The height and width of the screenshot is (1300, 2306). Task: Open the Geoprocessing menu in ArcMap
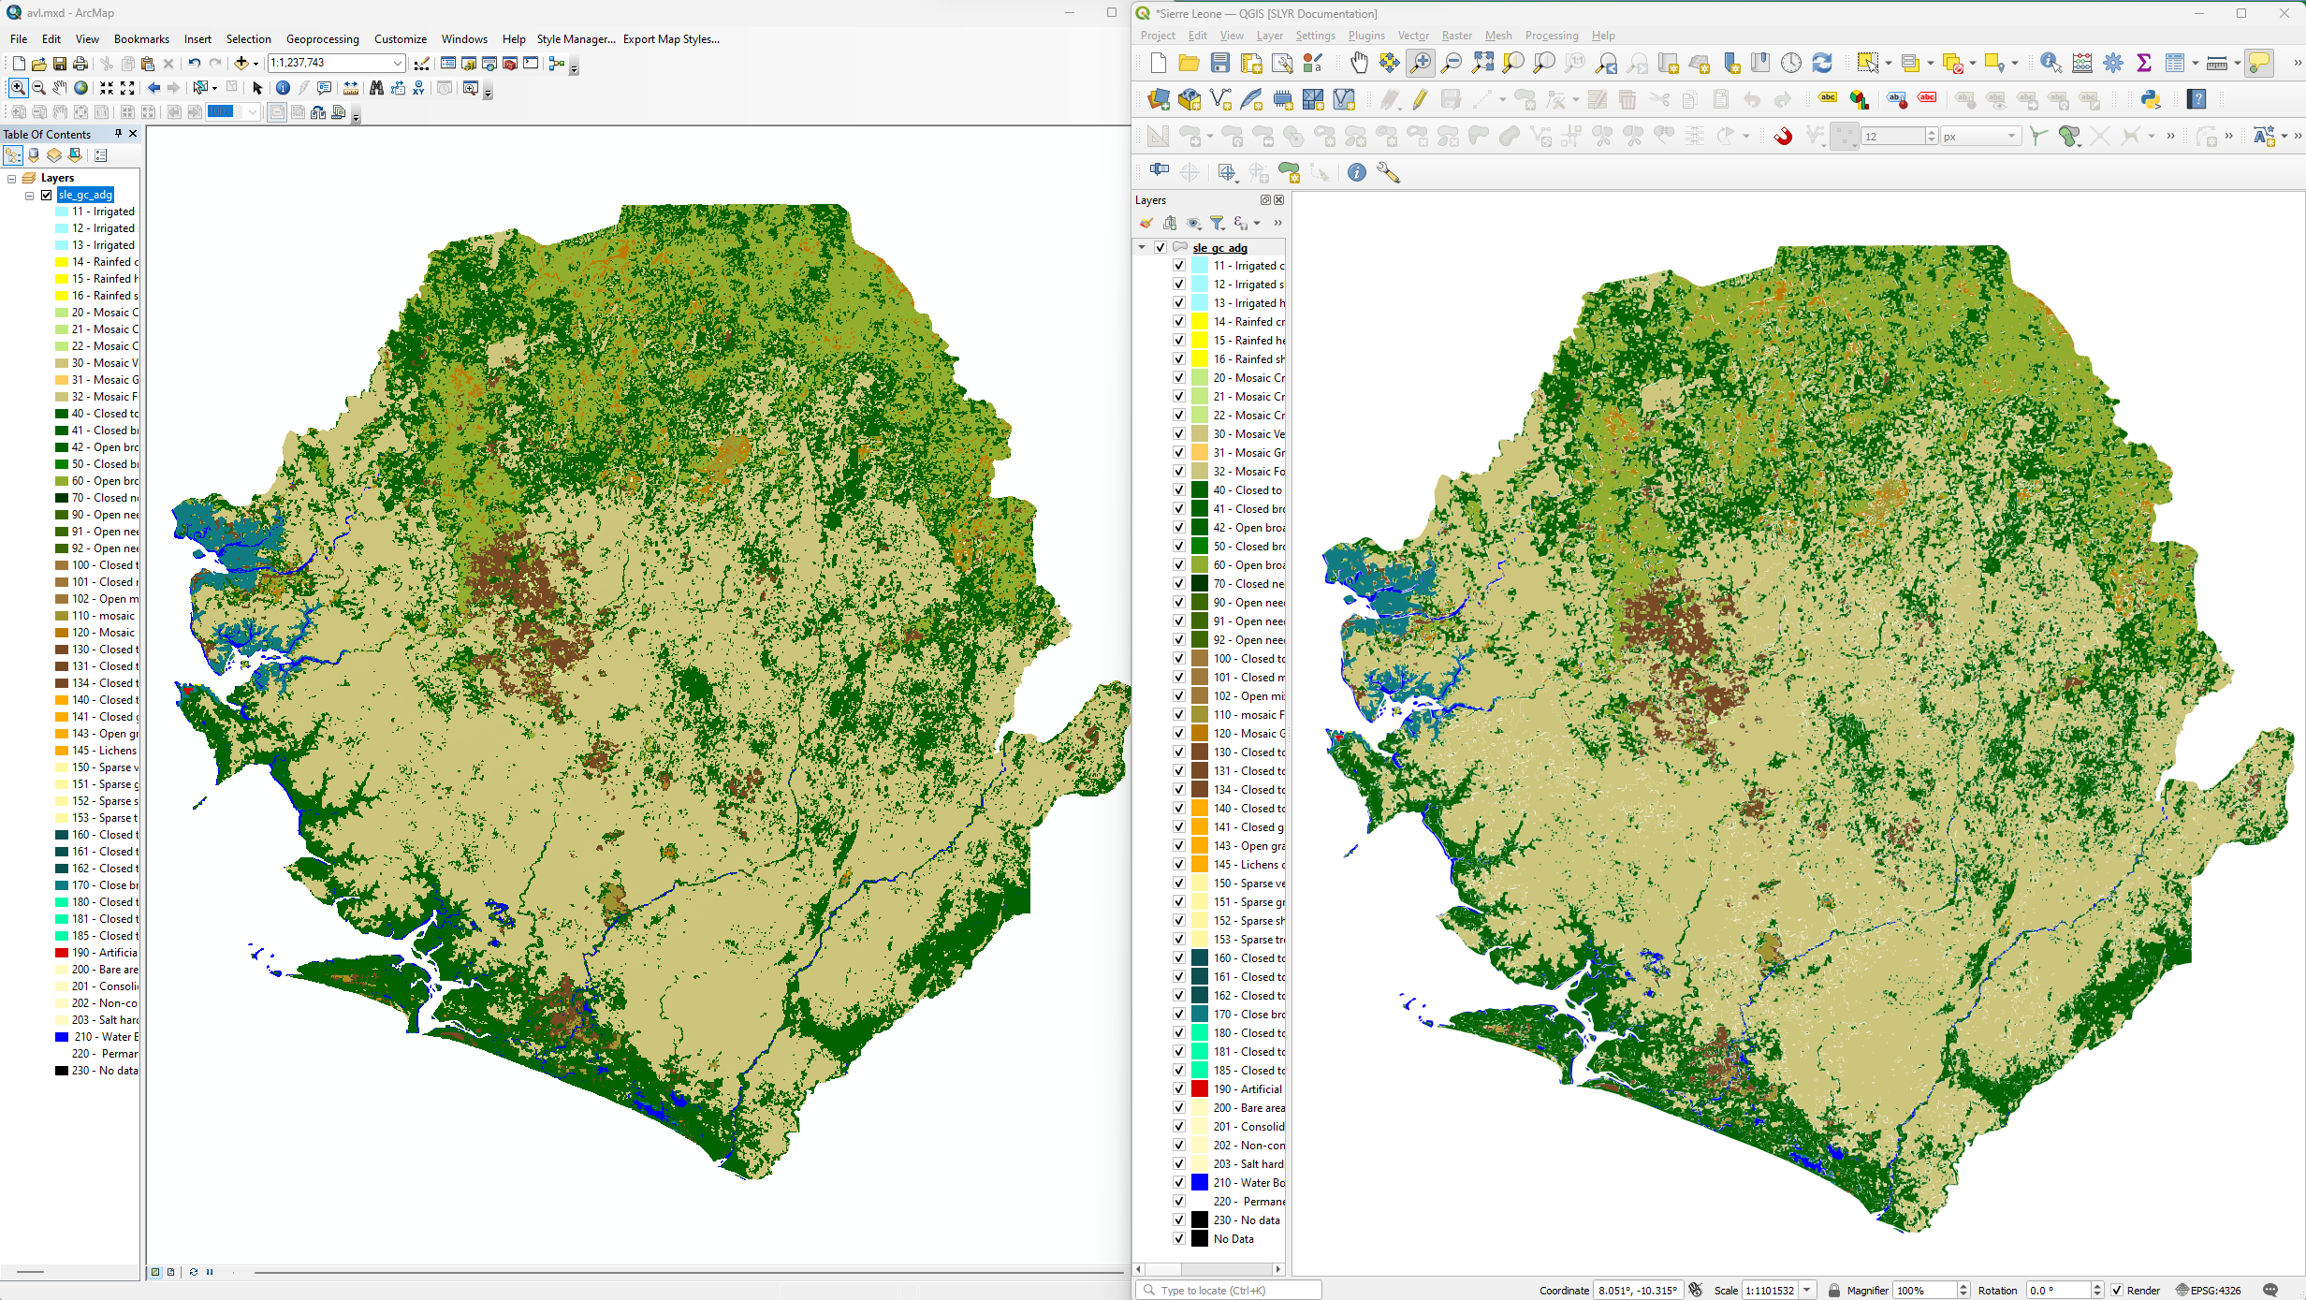(322, 38)
